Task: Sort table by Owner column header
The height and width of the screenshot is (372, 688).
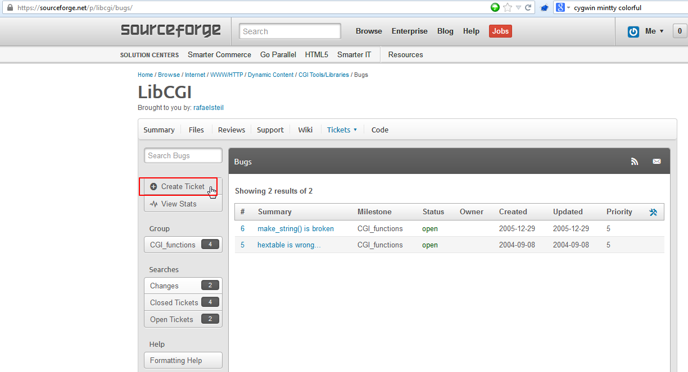Action: [472, 212]
